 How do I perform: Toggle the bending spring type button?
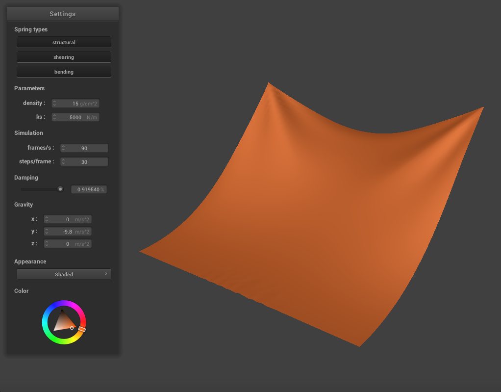click(64, 72)
